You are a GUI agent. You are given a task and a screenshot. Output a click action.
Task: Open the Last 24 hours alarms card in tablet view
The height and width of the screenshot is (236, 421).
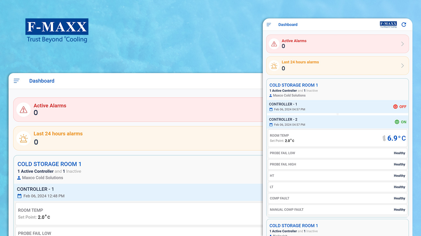coord(138,138)
